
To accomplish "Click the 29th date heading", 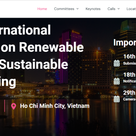I will click(129, 93).
